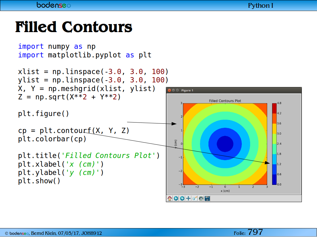Click the colorbar tick label 2.4

point(279,144)
